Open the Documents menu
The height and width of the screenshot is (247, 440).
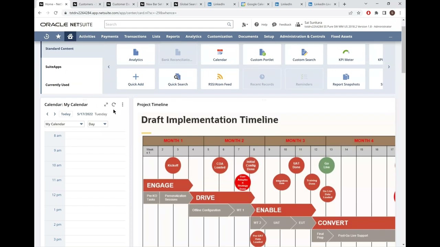click(248, 36)
